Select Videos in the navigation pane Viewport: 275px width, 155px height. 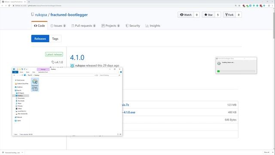pyautogui.click(x=19, y=108)
